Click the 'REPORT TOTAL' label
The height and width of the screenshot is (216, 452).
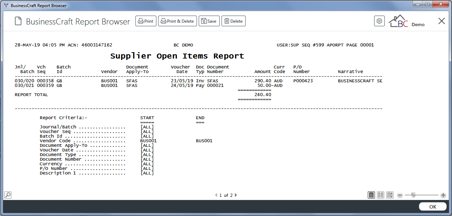coord(31,95)
